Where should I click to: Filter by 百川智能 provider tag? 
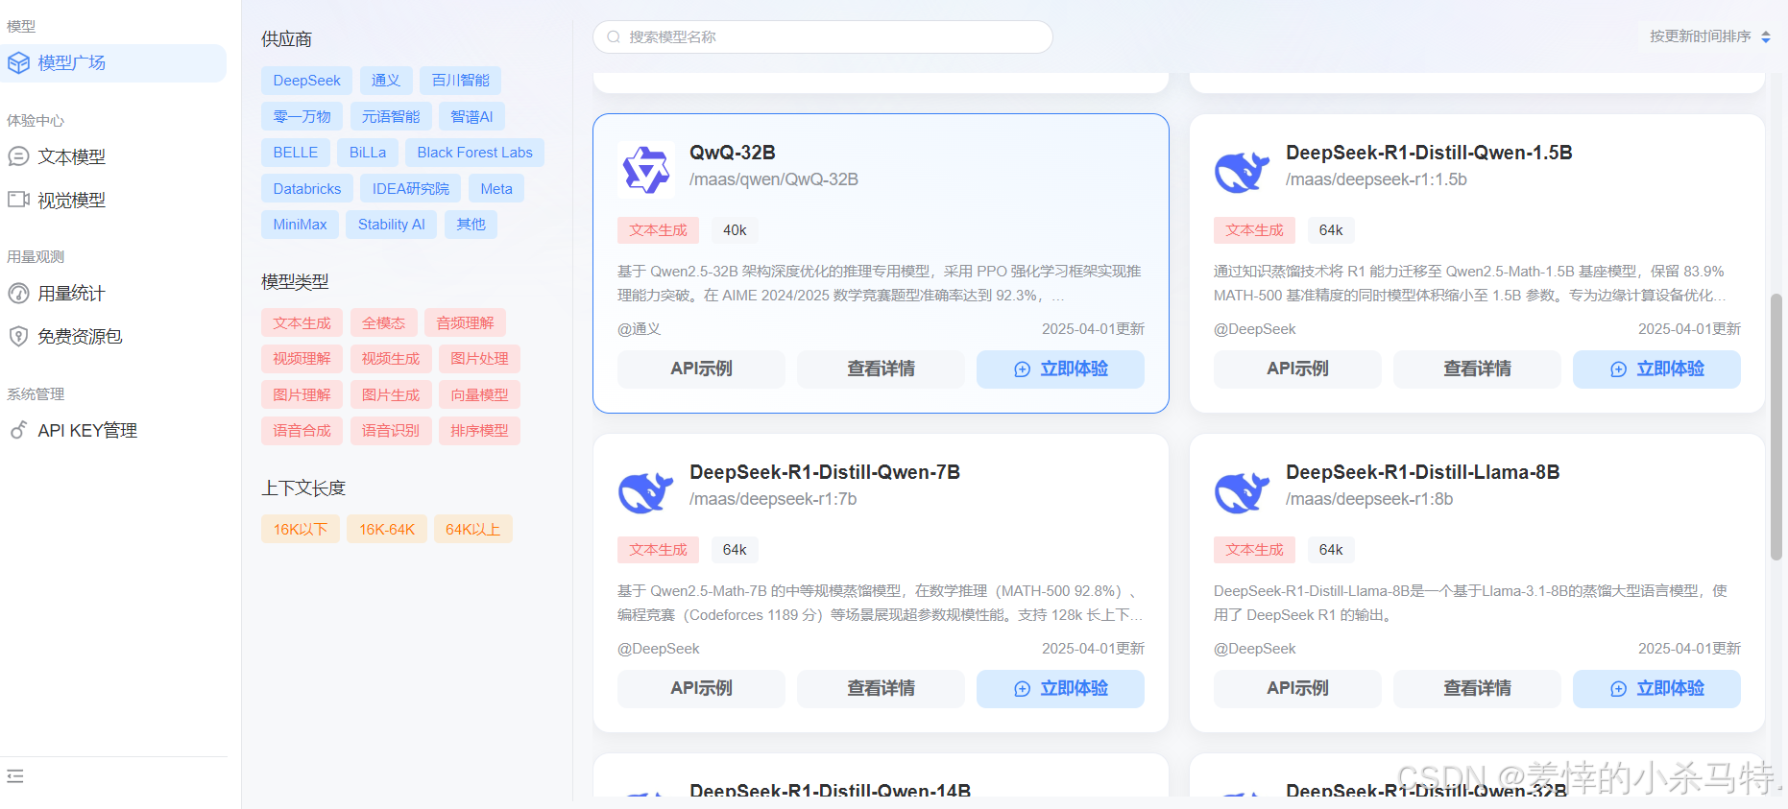point(461,81)
